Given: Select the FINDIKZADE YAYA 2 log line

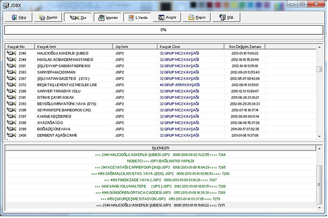Looking at the screenshot, I should coord(160,180).
